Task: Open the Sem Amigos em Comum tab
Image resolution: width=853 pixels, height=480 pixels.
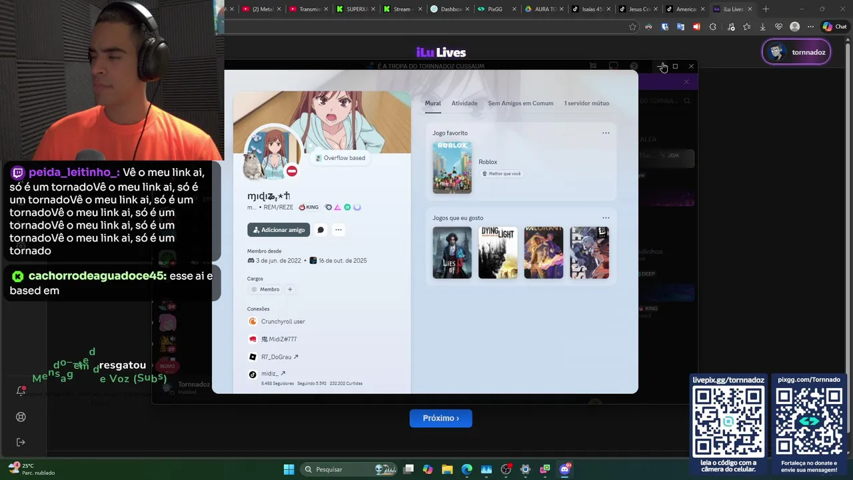Action: [520, 103]
